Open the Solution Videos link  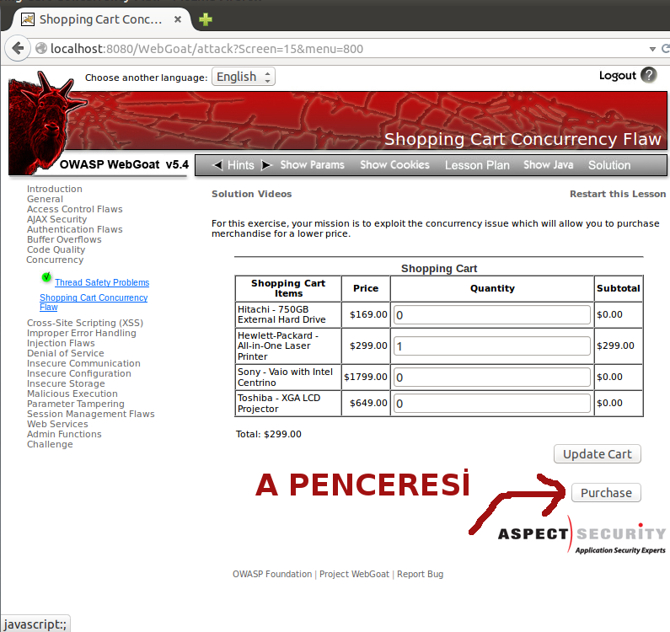pos(252,194)
